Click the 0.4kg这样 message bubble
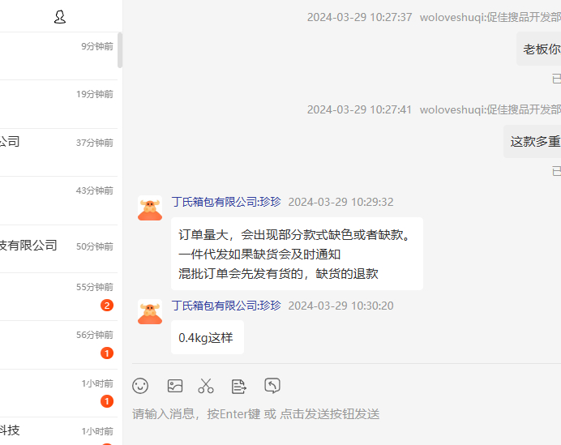 (208, 337)
